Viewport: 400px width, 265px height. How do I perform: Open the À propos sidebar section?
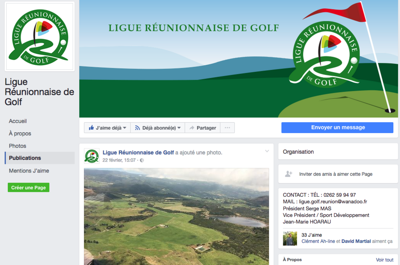[x=20, y=133]
